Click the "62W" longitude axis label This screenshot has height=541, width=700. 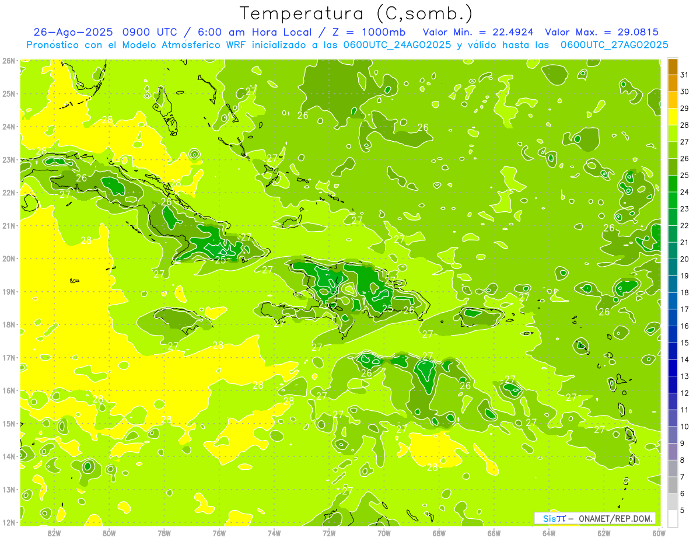pos(604,533)
